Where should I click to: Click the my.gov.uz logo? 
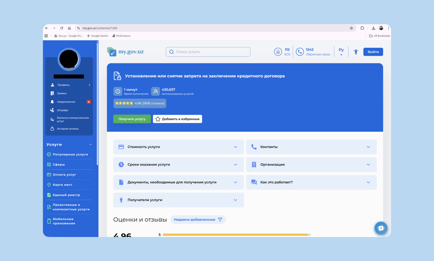(x=125, y=52)
